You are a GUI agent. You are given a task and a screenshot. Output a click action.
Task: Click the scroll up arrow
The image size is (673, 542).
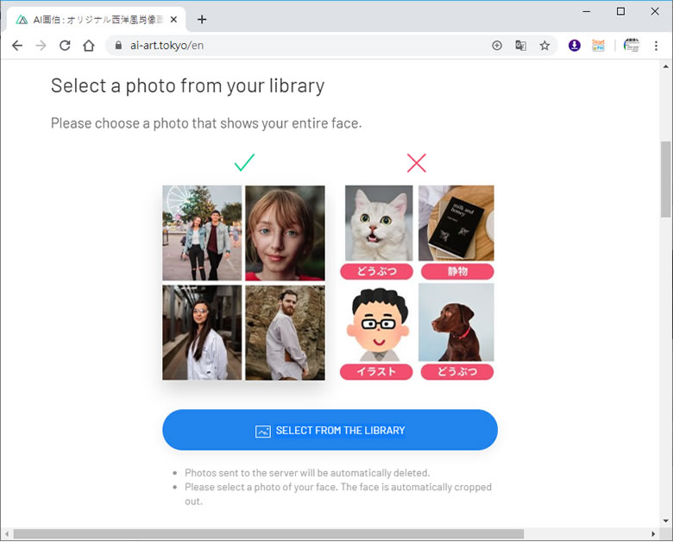coord(666,66)
